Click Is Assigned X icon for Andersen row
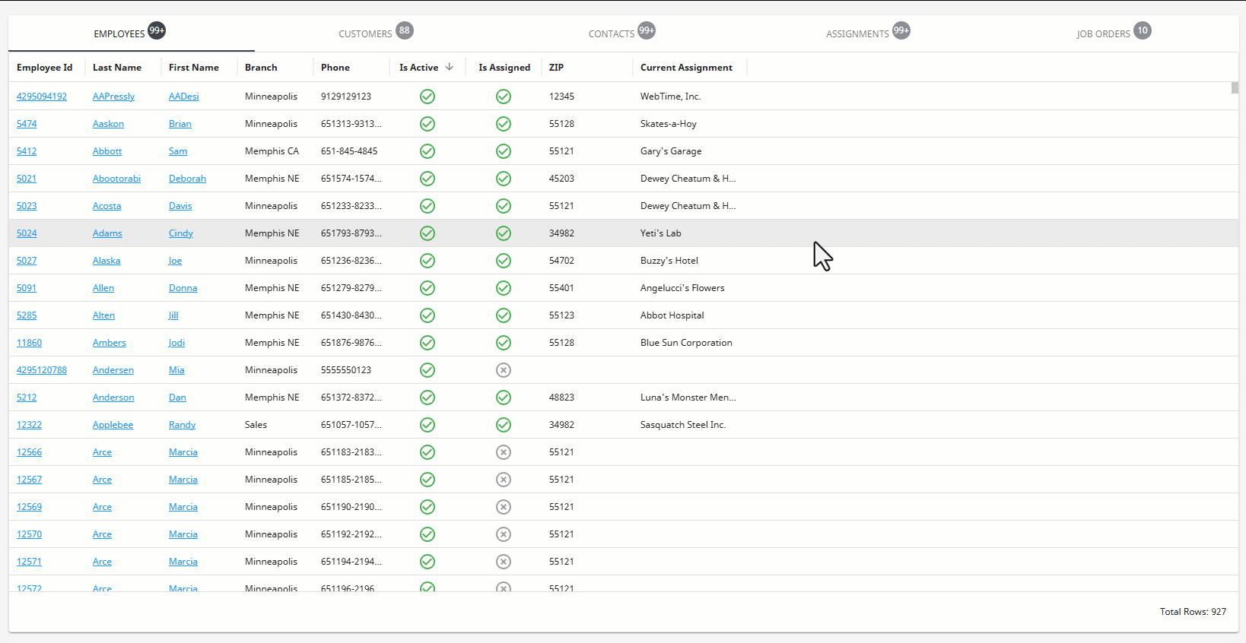This screenshot has width=1246, height=643. pyautogui.click(x=504, y=370)
